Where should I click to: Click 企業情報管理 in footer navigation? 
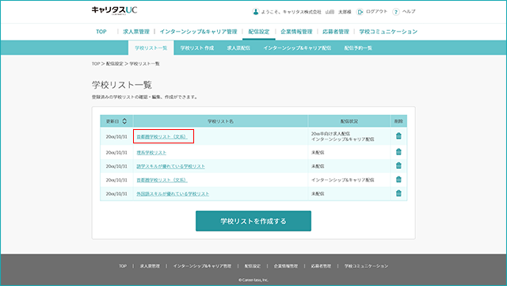pos(285,266)
